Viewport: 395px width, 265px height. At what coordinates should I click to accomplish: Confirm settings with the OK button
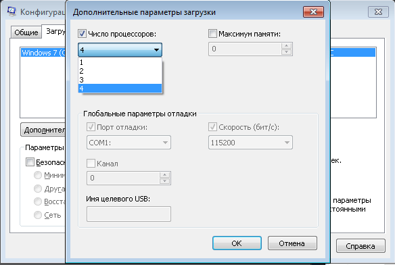pyautogui.click(x=237, y=243)
